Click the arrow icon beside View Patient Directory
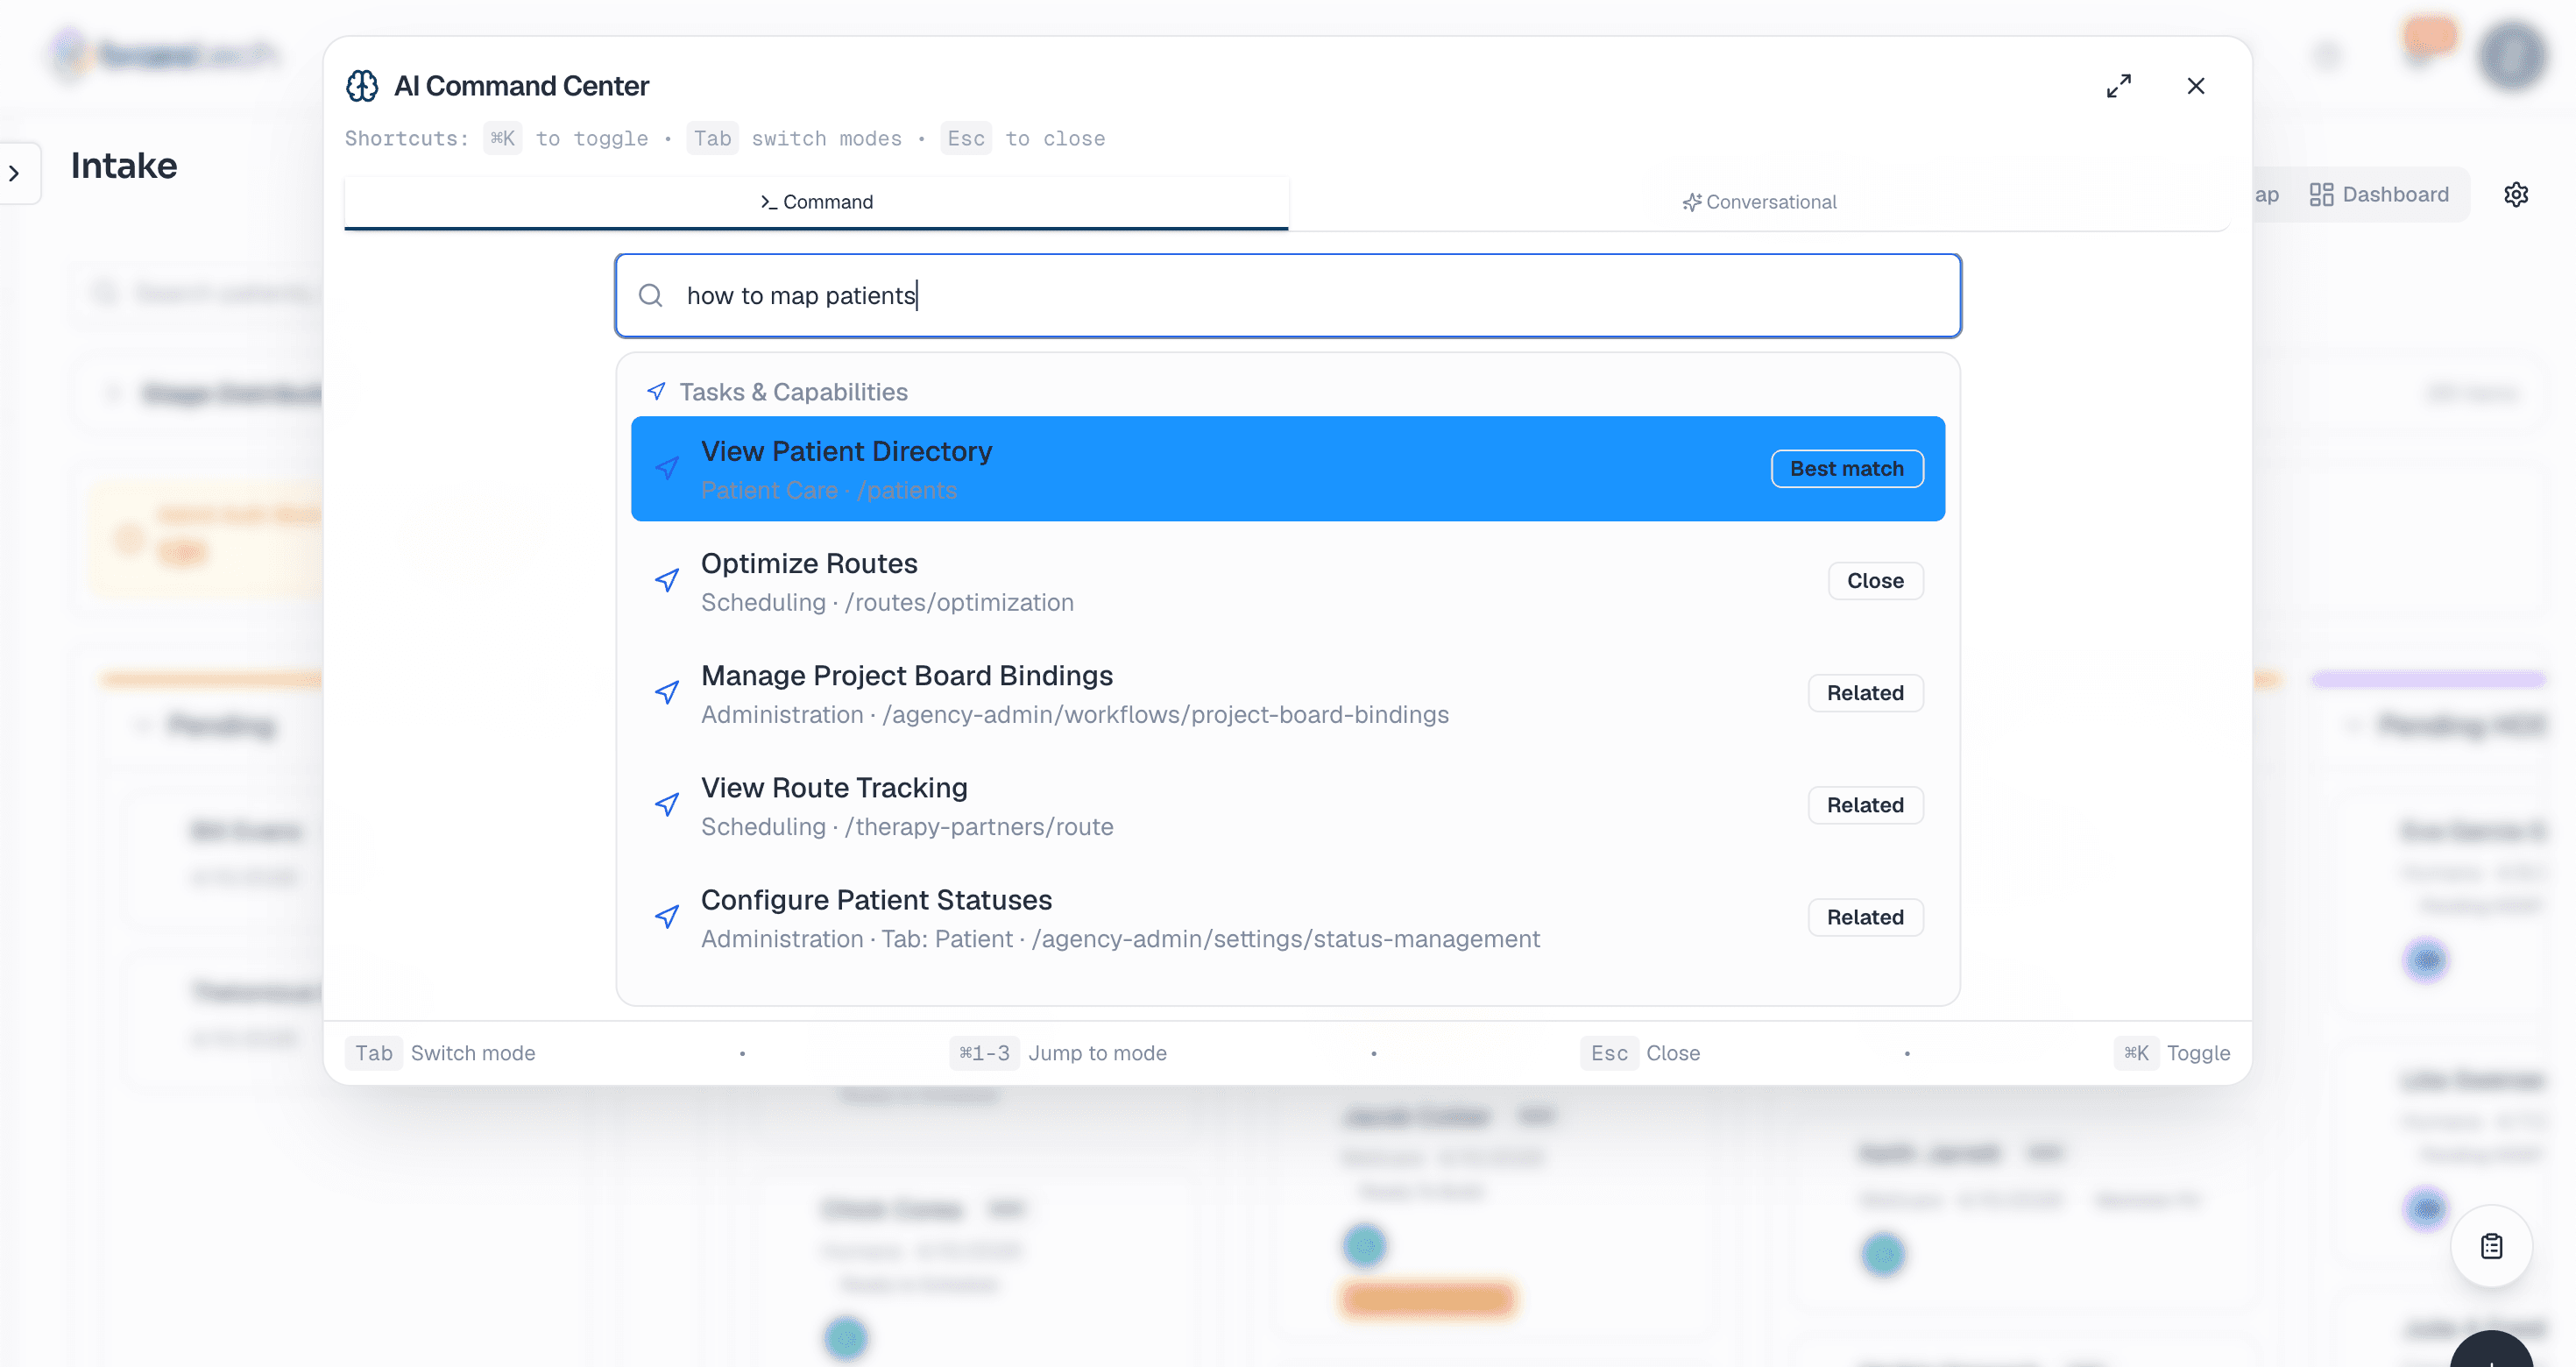2576x1367 pixels. click(667, 468)
